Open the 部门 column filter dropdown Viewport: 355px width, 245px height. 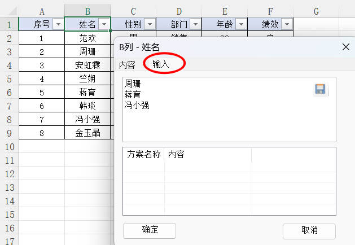click(x=195, y=24)
